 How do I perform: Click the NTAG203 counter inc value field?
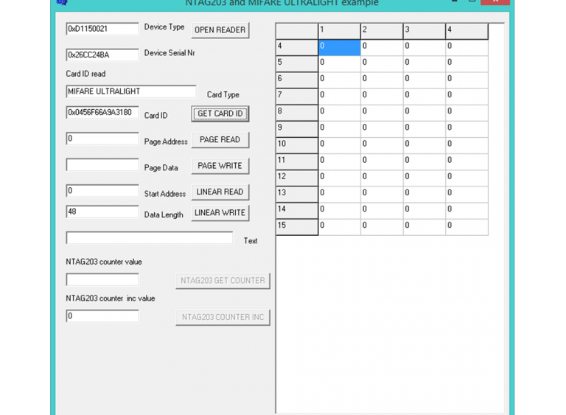click(x=102, y=316)
